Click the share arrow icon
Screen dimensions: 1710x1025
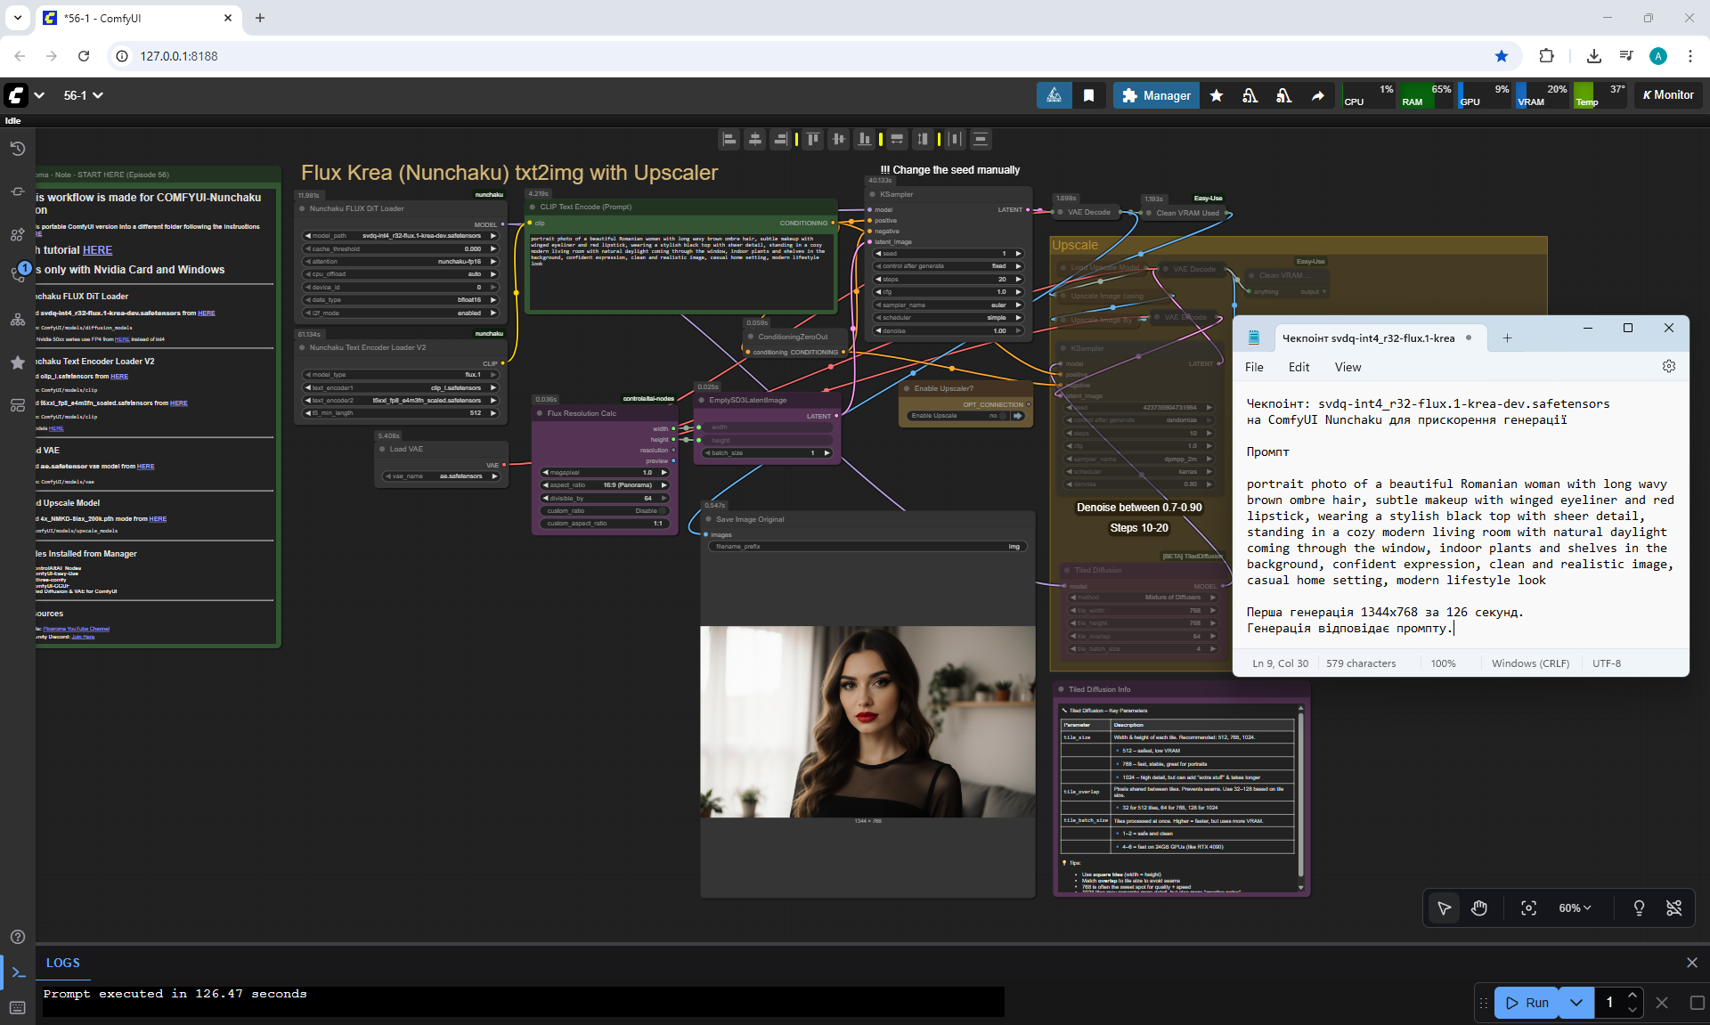(x=1317, y=95)
